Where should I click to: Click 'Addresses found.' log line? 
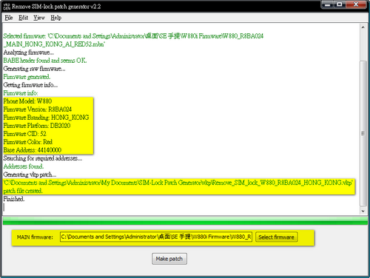(24, 166)
